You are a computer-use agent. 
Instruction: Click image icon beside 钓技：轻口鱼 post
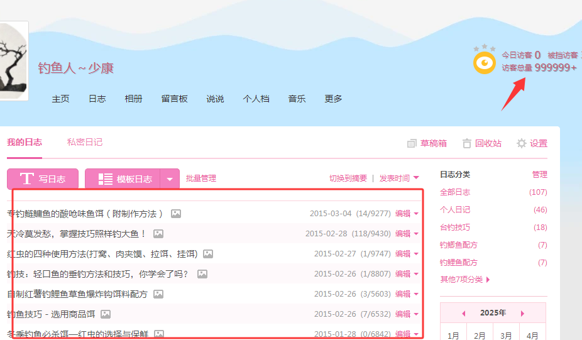pos(202,274)
